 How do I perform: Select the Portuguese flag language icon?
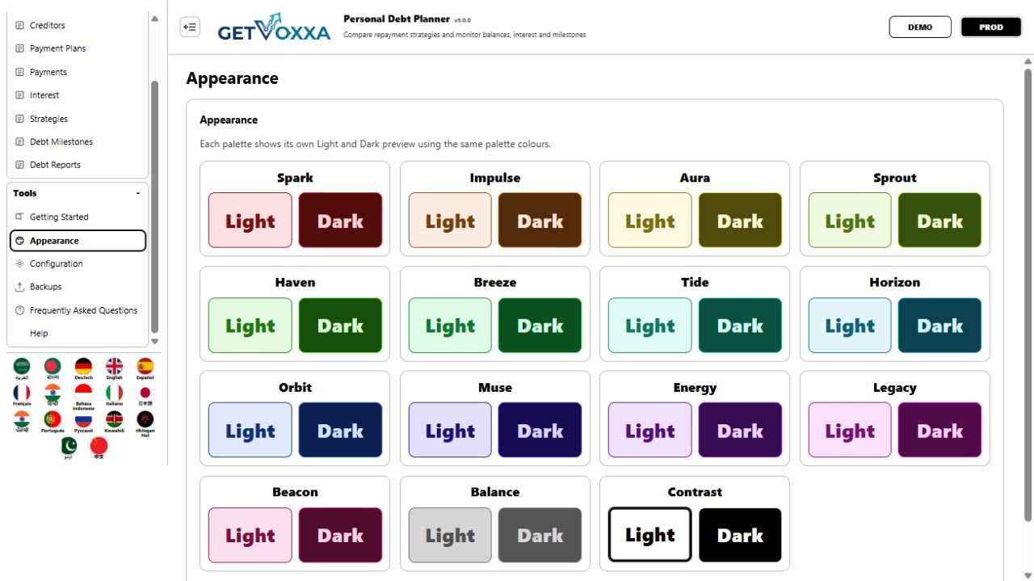point(53,419)
